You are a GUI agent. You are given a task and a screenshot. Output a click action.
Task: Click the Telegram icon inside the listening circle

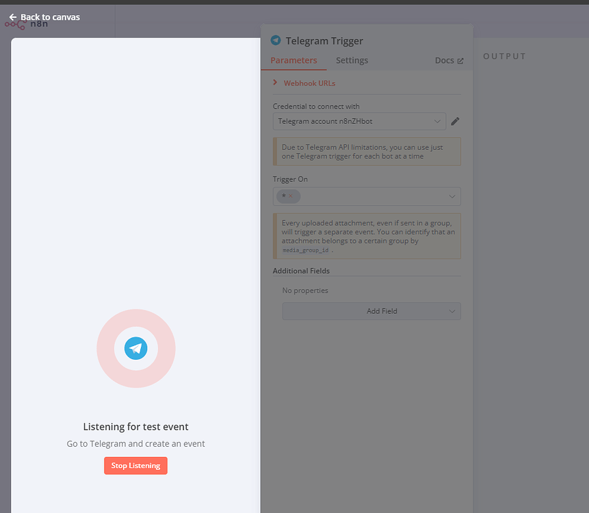point(135,348)
